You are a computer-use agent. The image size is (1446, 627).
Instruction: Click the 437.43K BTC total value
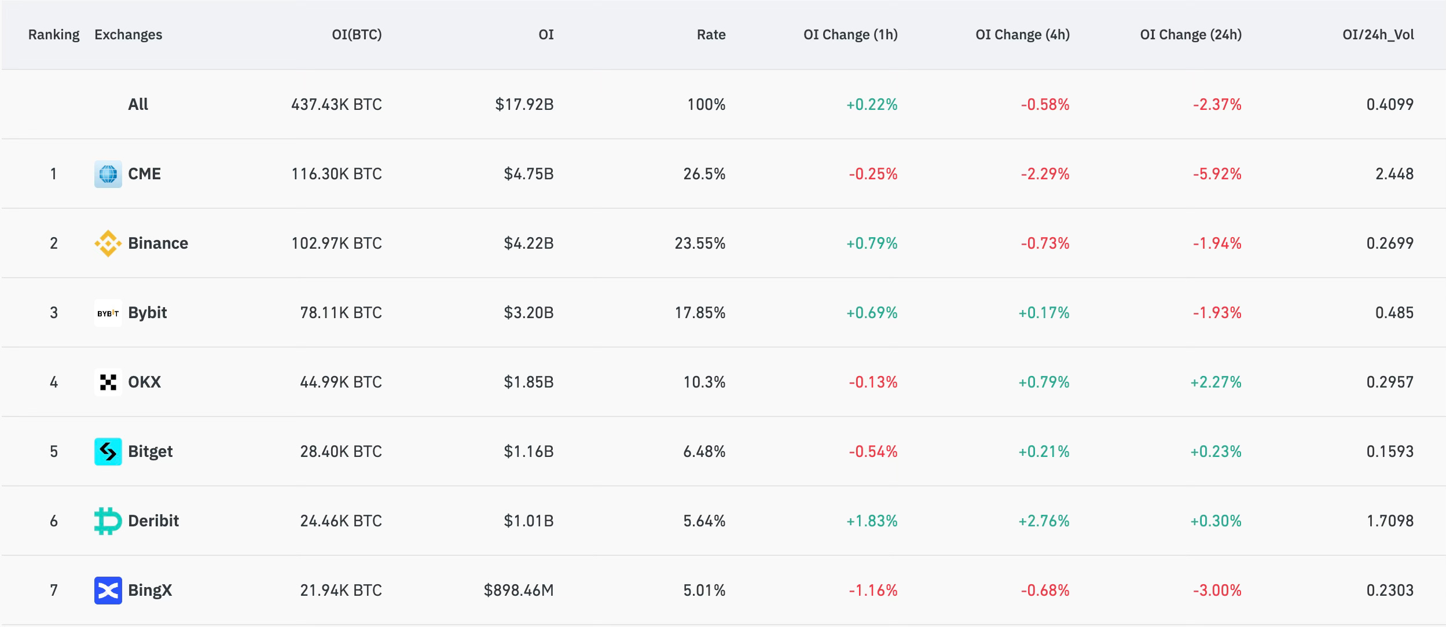pyautogui.click(x=336, y=105)
